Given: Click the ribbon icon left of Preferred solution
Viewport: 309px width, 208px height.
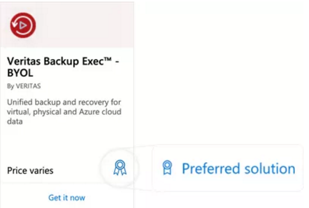Looking at the screenshot, I should 167,168.
